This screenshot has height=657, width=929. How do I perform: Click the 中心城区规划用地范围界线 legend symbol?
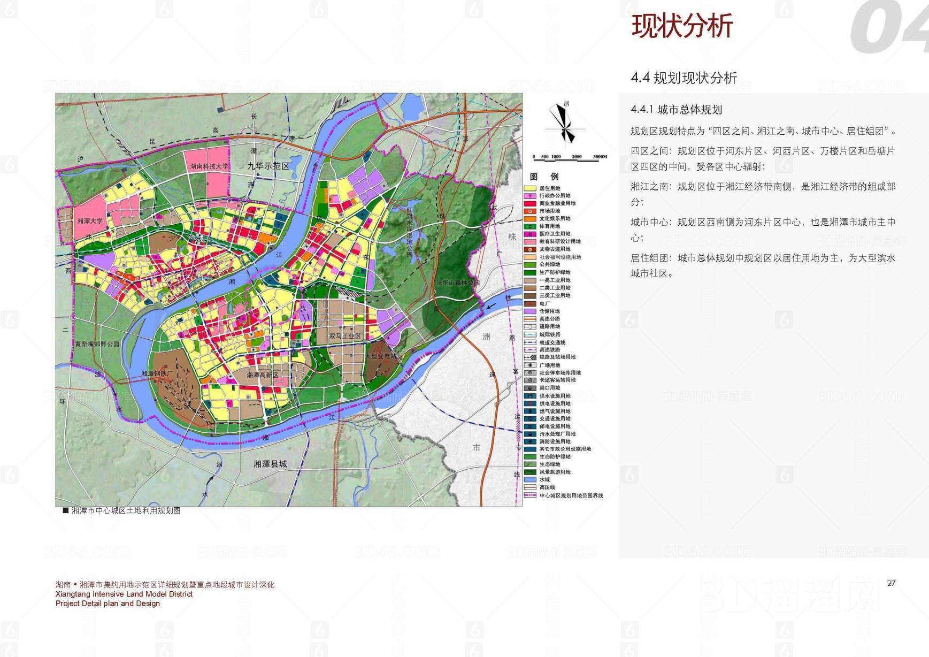529,495
